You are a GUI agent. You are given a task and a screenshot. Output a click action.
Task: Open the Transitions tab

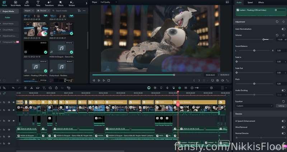tap(49, 4)
